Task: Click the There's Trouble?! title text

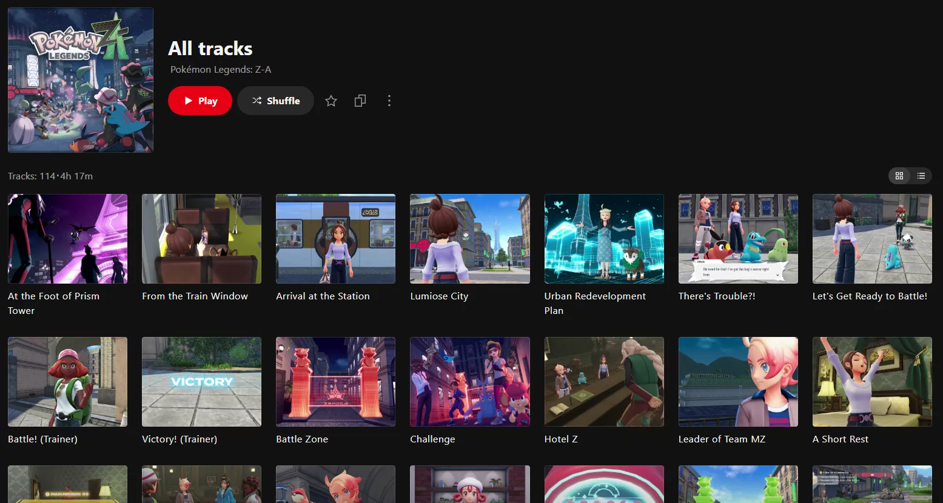Action: click(x=717, y=296)
